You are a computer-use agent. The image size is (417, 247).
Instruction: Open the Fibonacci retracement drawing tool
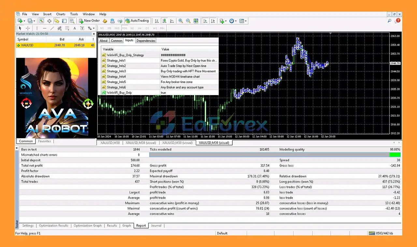point(67,28)
